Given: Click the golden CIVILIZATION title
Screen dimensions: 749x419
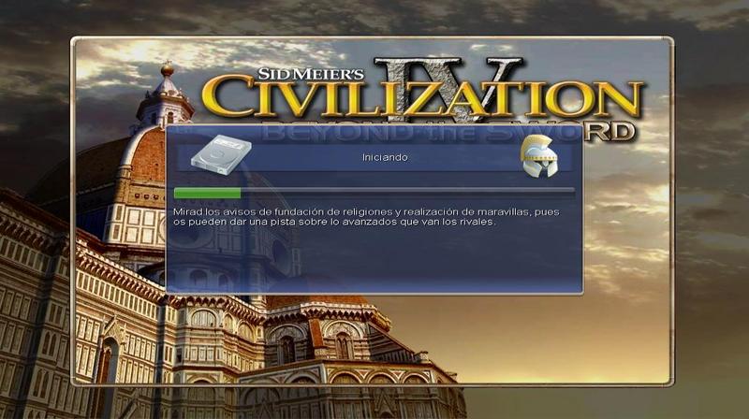Looking at the screenshot, I should tap(423, 99).
